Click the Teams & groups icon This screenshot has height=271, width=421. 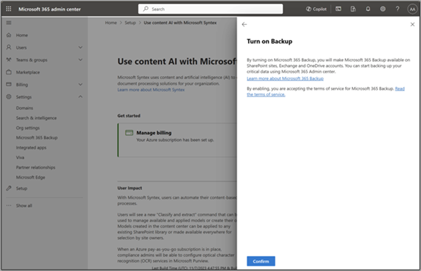9,60
